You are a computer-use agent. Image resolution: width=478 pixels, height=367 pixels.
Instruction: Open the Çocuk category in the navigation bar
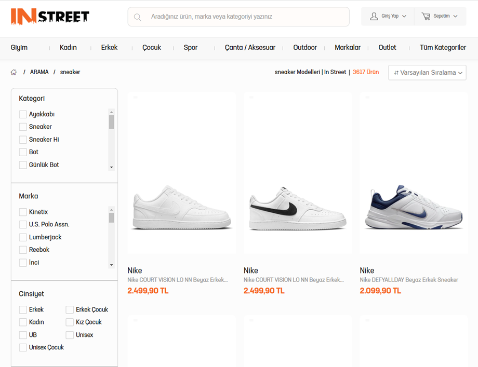click(x=151, y=47)
